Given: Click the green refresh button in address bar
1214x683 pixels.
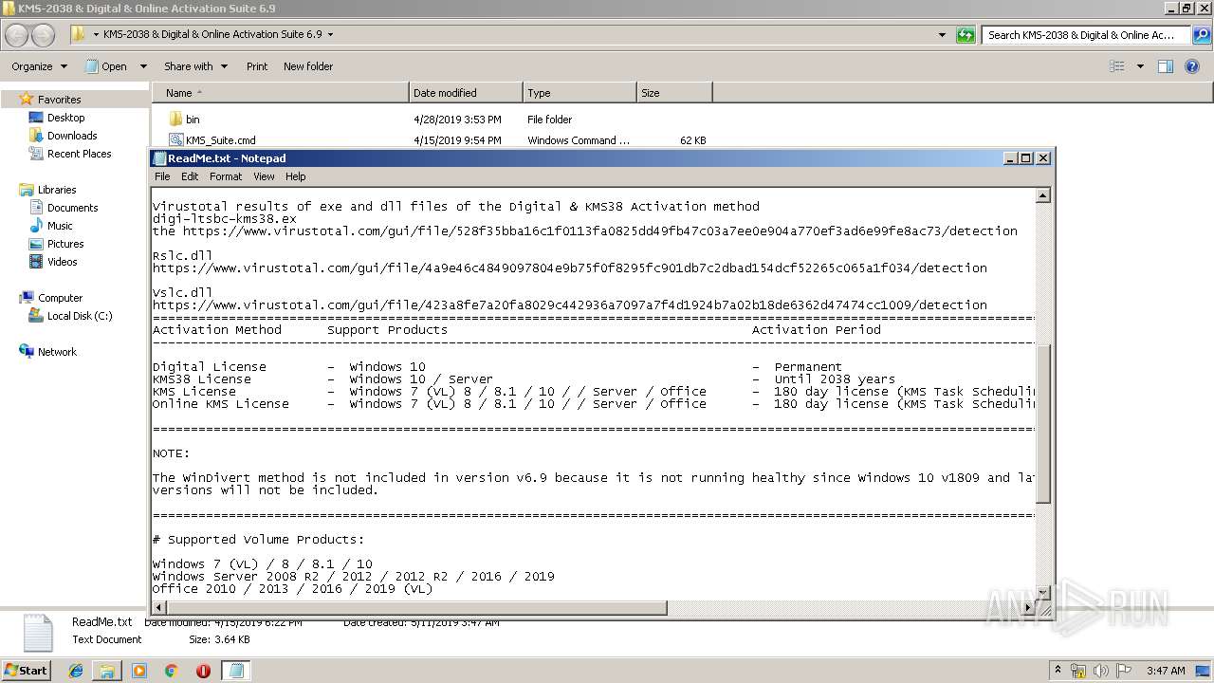Looking at the screenshot, I should tap(966, 35).
